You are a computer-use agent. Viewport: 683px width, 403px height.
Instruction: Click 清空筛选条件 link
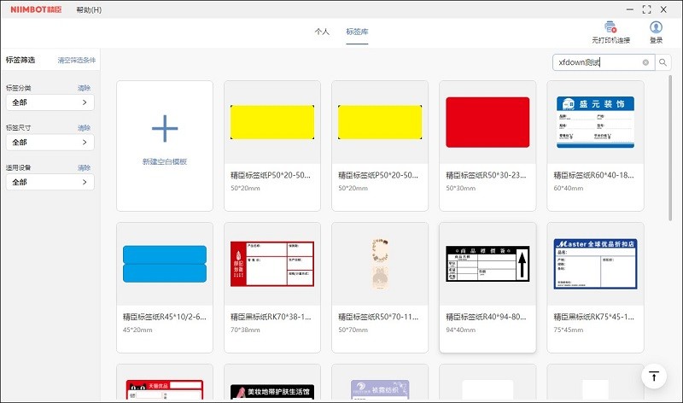point(77,60)
